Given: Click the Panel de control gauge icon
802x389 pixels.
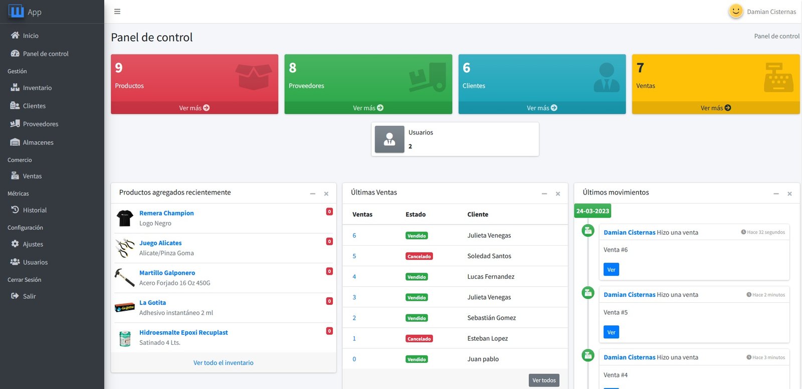Looking at the screenshot, I should pyautogui.click(x=15, y=53).
